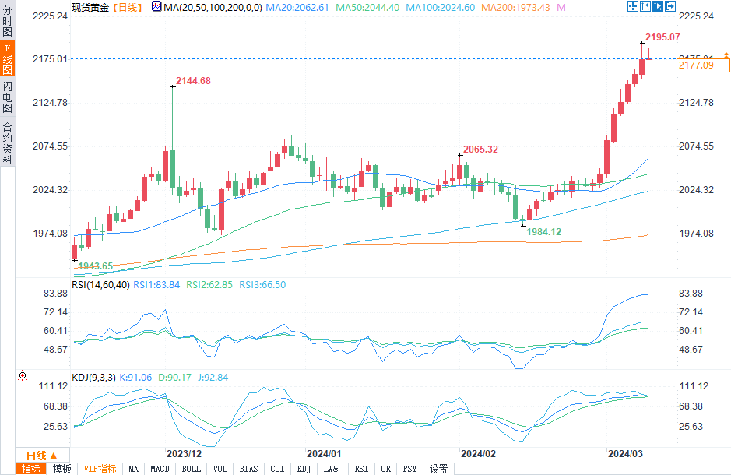Screen dimensions: 731x475
Task: Click the RSI2:62.85 value
Action: (x=209, y=284)
